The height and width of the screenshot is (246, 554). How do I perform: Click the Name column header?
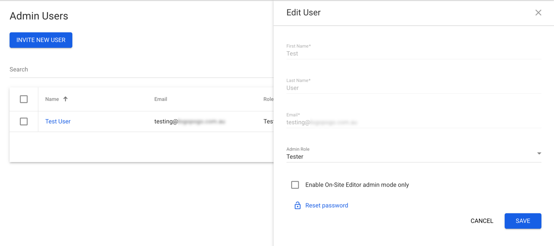[52, 99]
